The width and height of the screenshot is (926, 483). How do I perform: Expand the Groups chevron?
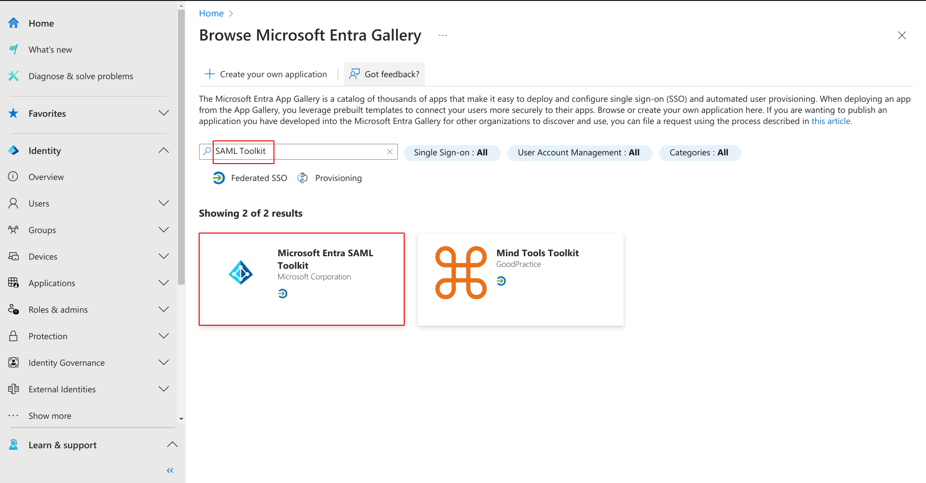click(164, 230)
